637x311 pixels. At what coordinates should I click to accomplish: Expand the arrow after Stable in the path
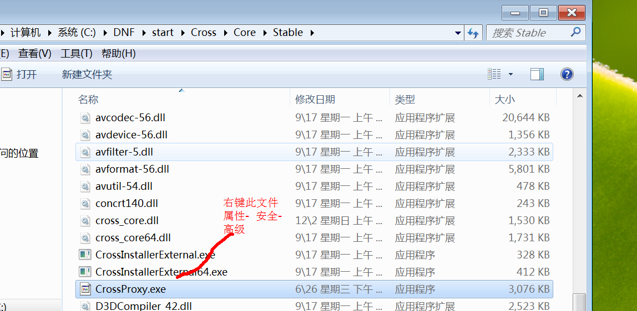click(312, 33)
